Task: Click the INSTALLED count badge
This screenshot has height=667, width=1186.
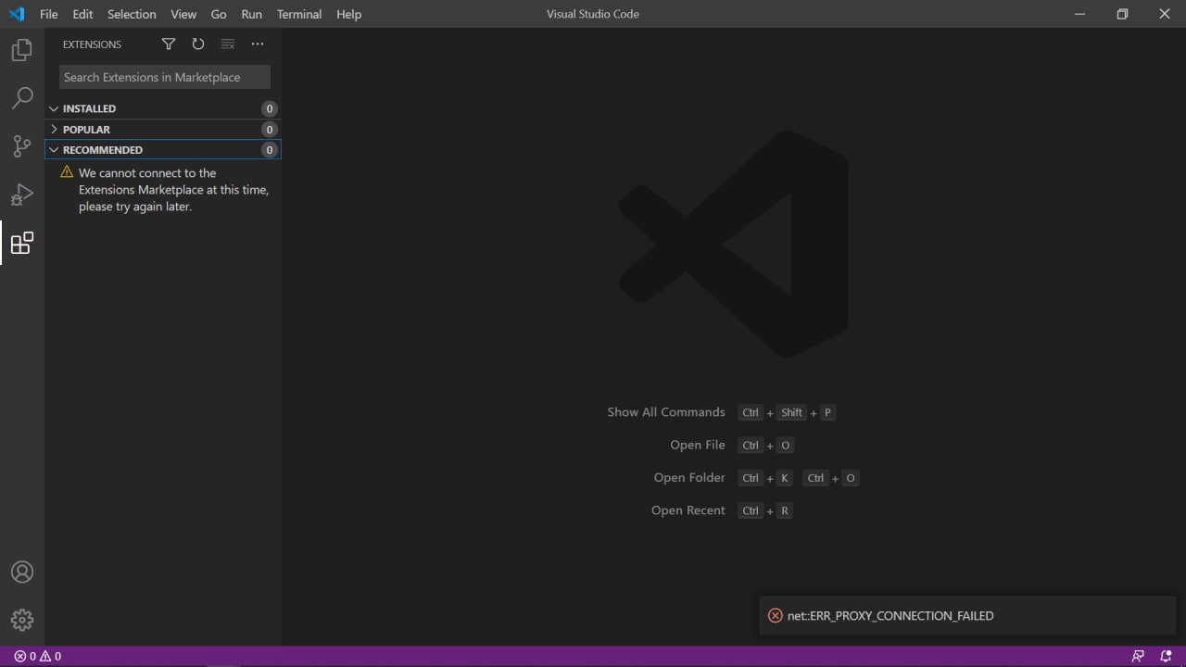Action: point(269,108)
